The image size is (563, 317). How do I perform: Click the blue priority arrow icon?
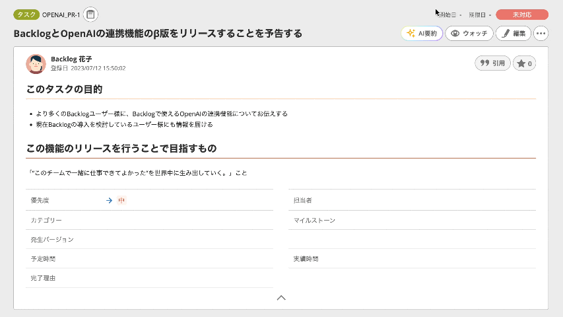click(x=109, y=200)
